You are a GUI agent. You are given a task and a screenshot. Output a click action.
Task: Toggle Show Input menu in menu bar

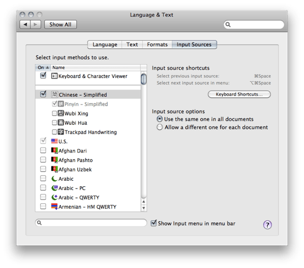click(154, 223)
